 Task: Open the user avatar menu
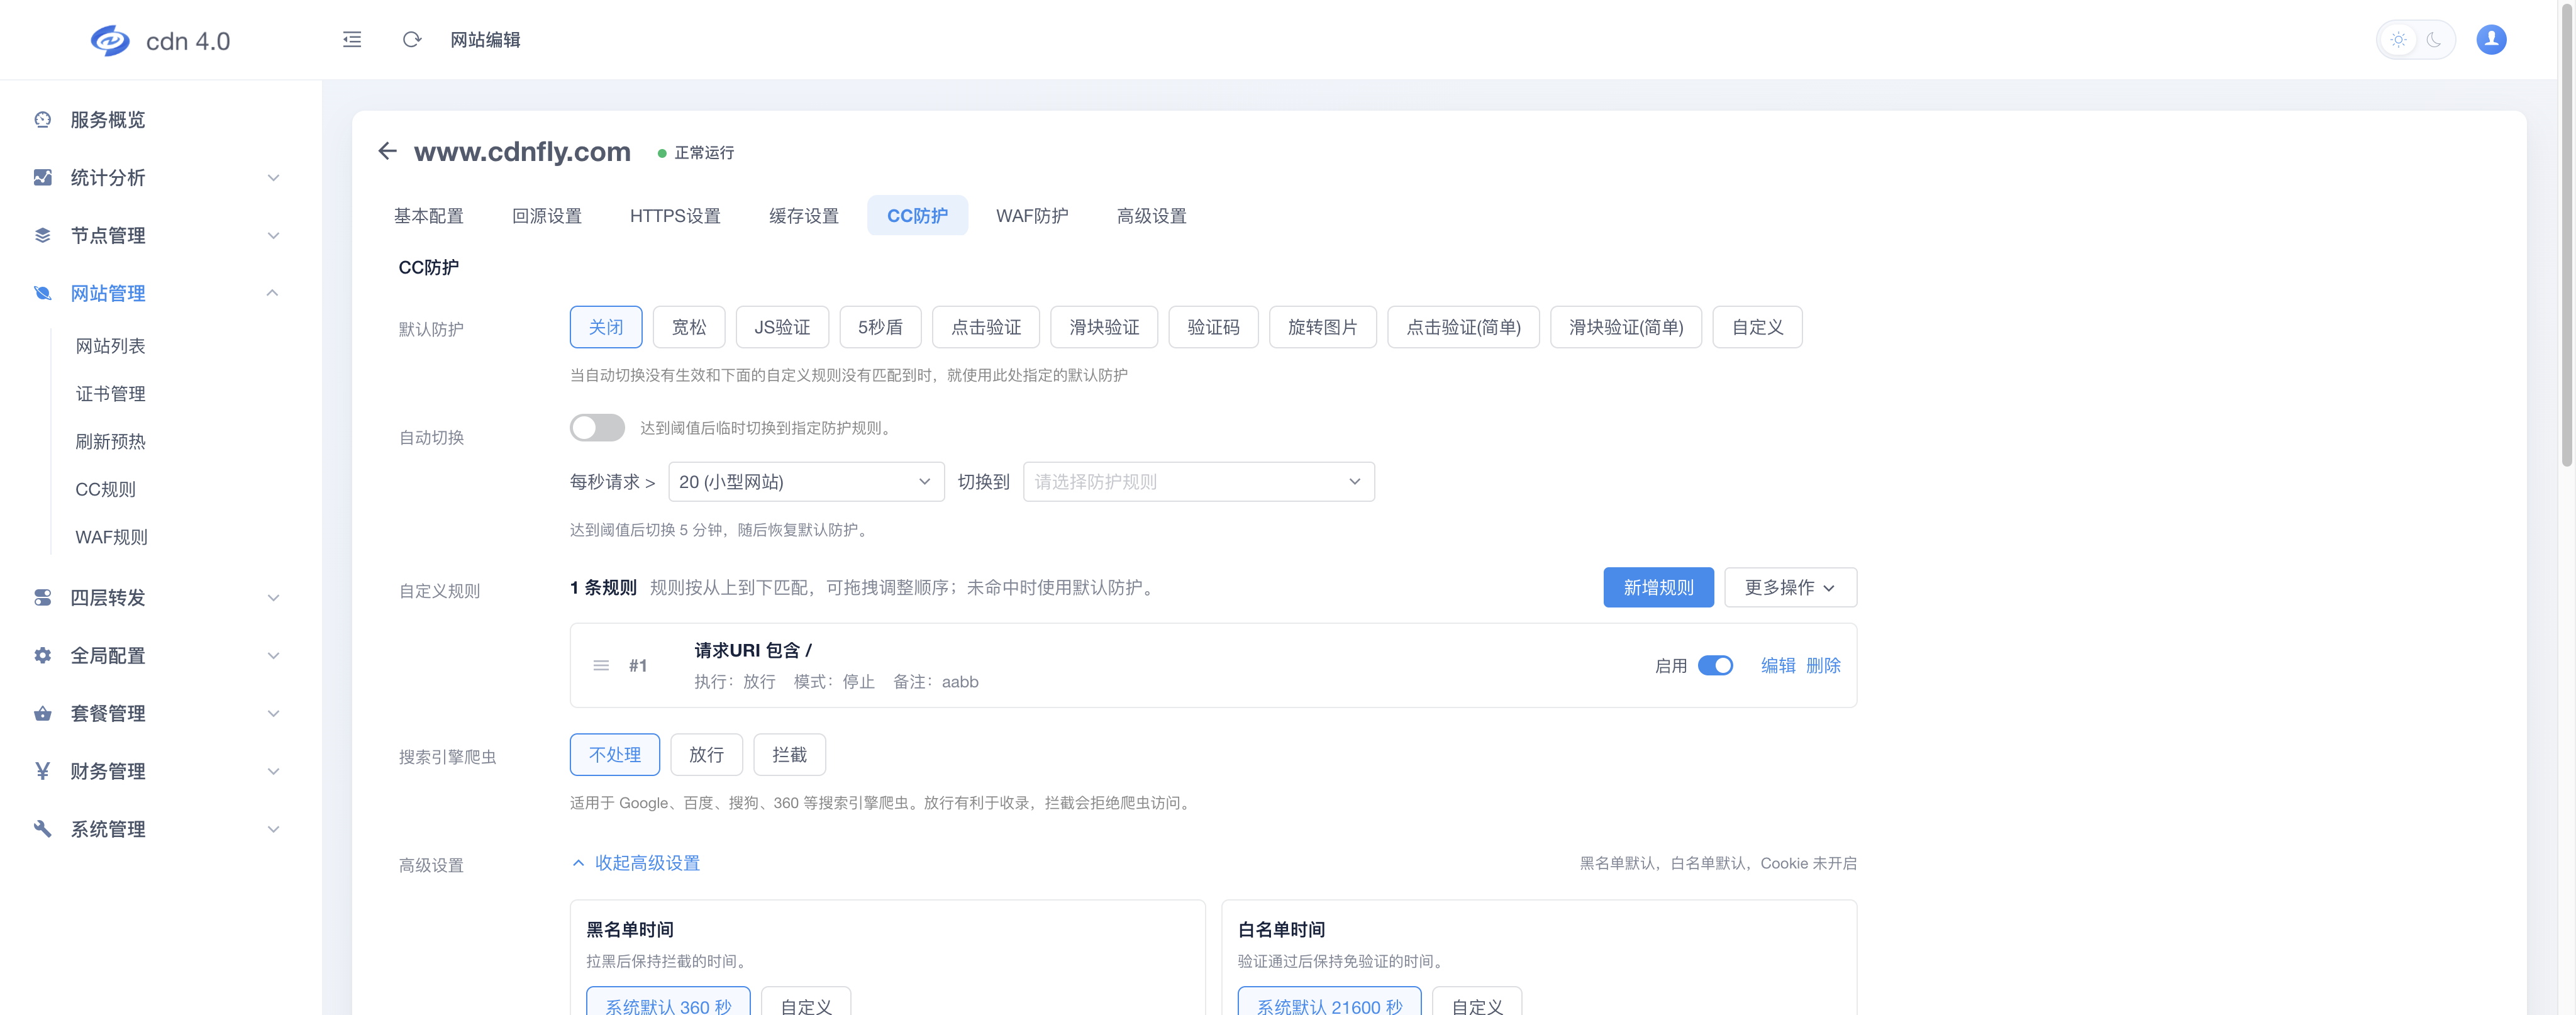[x=2491, y=39]
